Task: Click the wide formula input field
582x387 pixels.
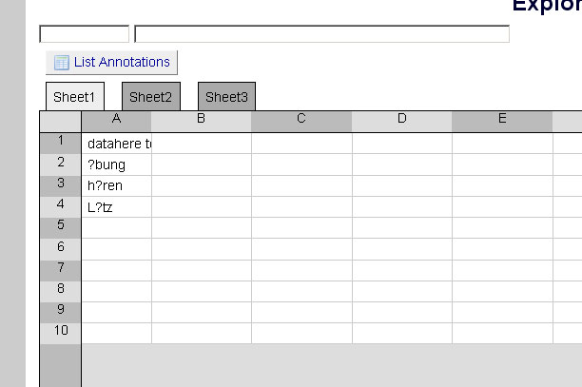Action: point(321,34)
